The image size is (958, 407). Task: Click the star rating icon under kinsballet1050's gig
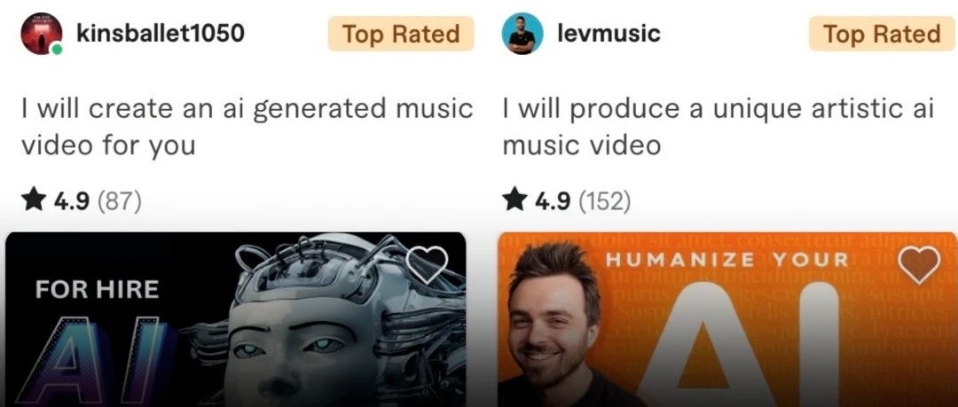(33, 200)
